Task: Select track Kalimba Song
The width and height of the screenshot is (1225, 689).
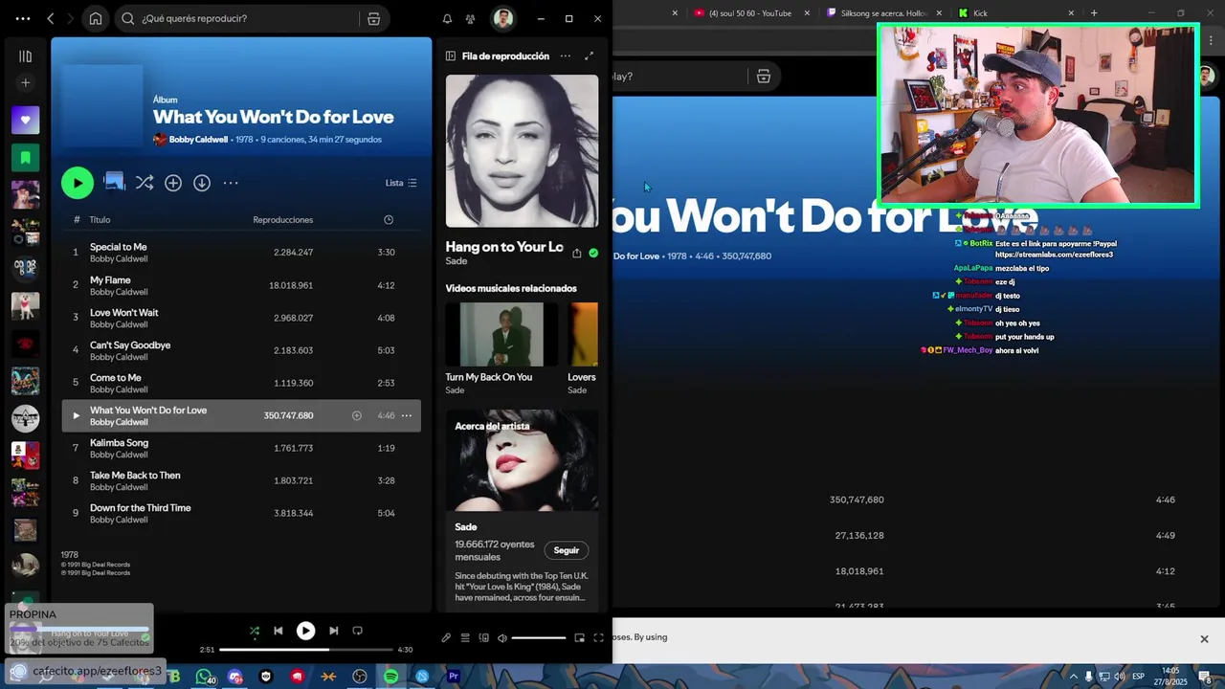Action: coord(241,448)
